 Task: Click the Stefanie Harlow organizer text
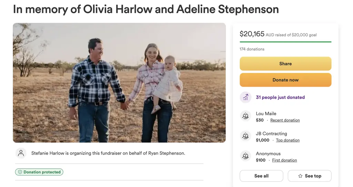(x=108, y=153)
